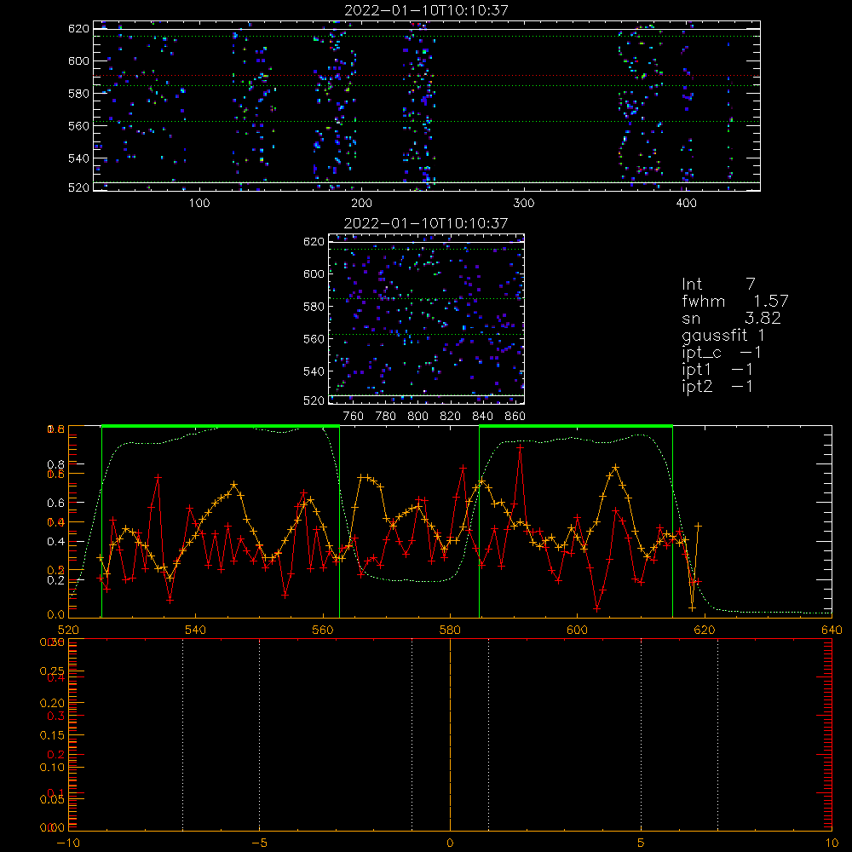This screenshot has height=852, width=852.
Task: Select the 'ipt_c -1' line
Action: [x=722, y=354]
